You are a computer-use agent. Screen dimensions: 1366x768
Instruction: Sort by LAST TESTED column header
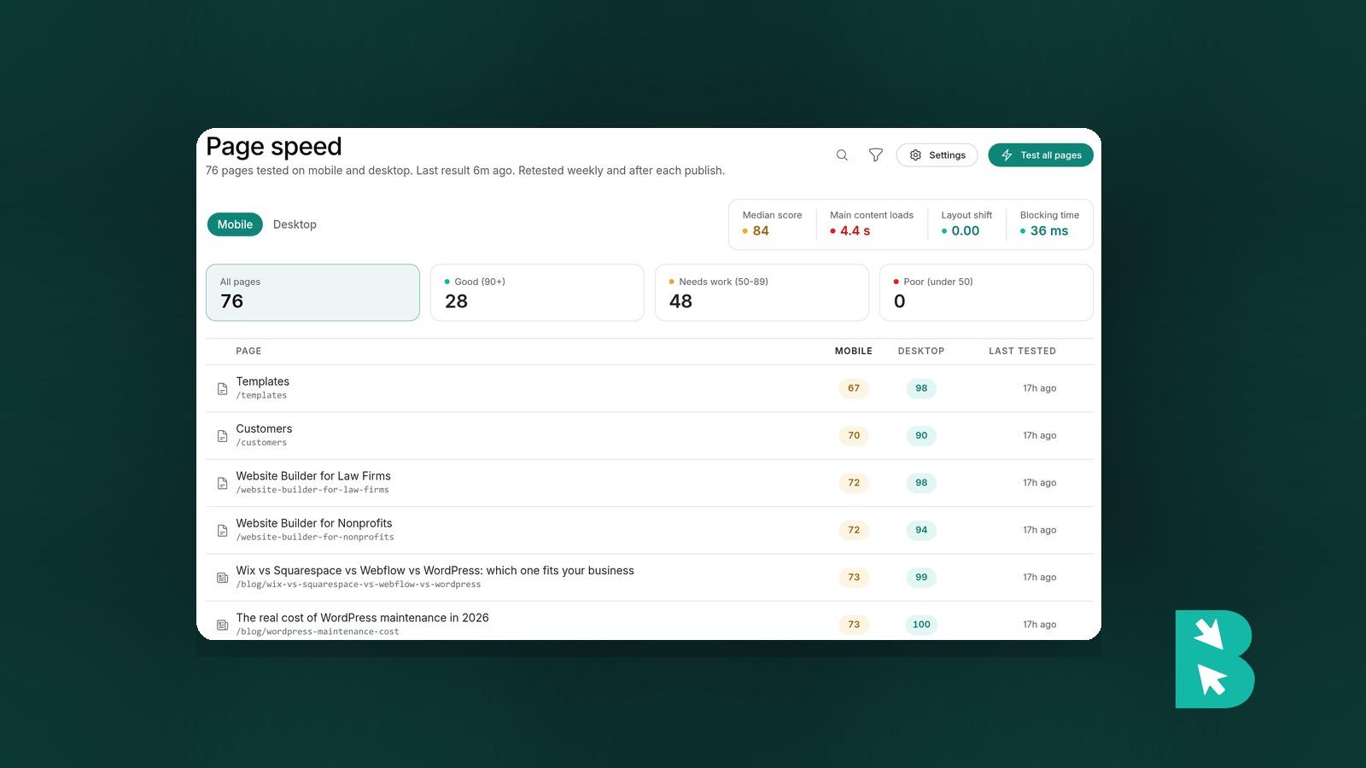(1022, 351)
